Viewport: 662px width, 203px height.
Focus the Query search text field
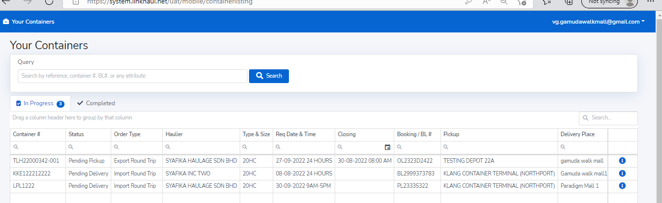point(132,76)
